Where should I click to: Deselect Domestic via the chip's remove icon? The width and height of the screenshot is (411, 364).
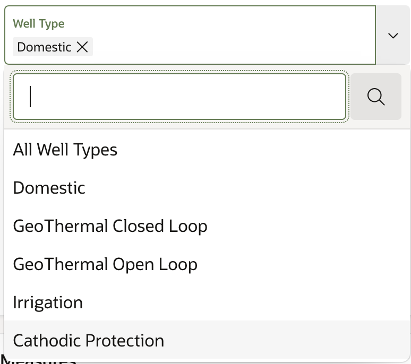82,47
